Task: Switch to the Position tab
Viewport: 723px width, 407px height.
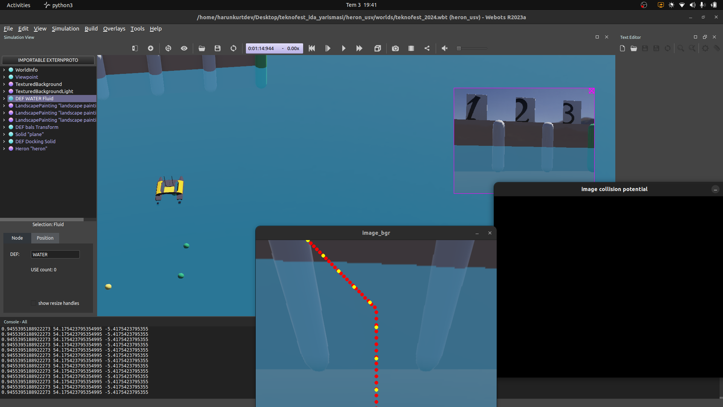Action: click(45, 238)
